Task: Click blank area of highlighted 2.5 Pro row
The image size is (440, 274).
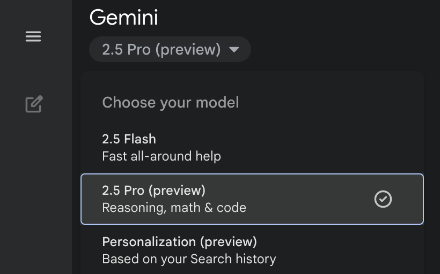Action: [309, 199]
